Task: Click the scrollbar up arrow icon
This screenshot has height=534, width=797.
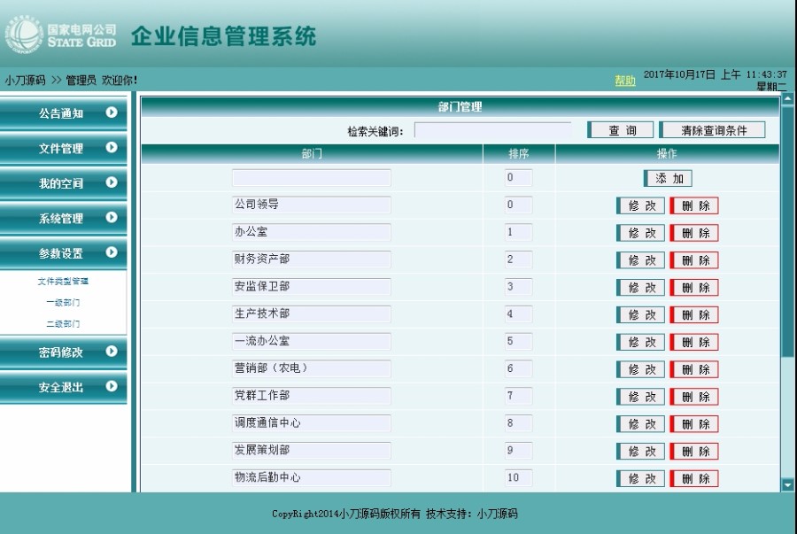Action: (785, 99)
